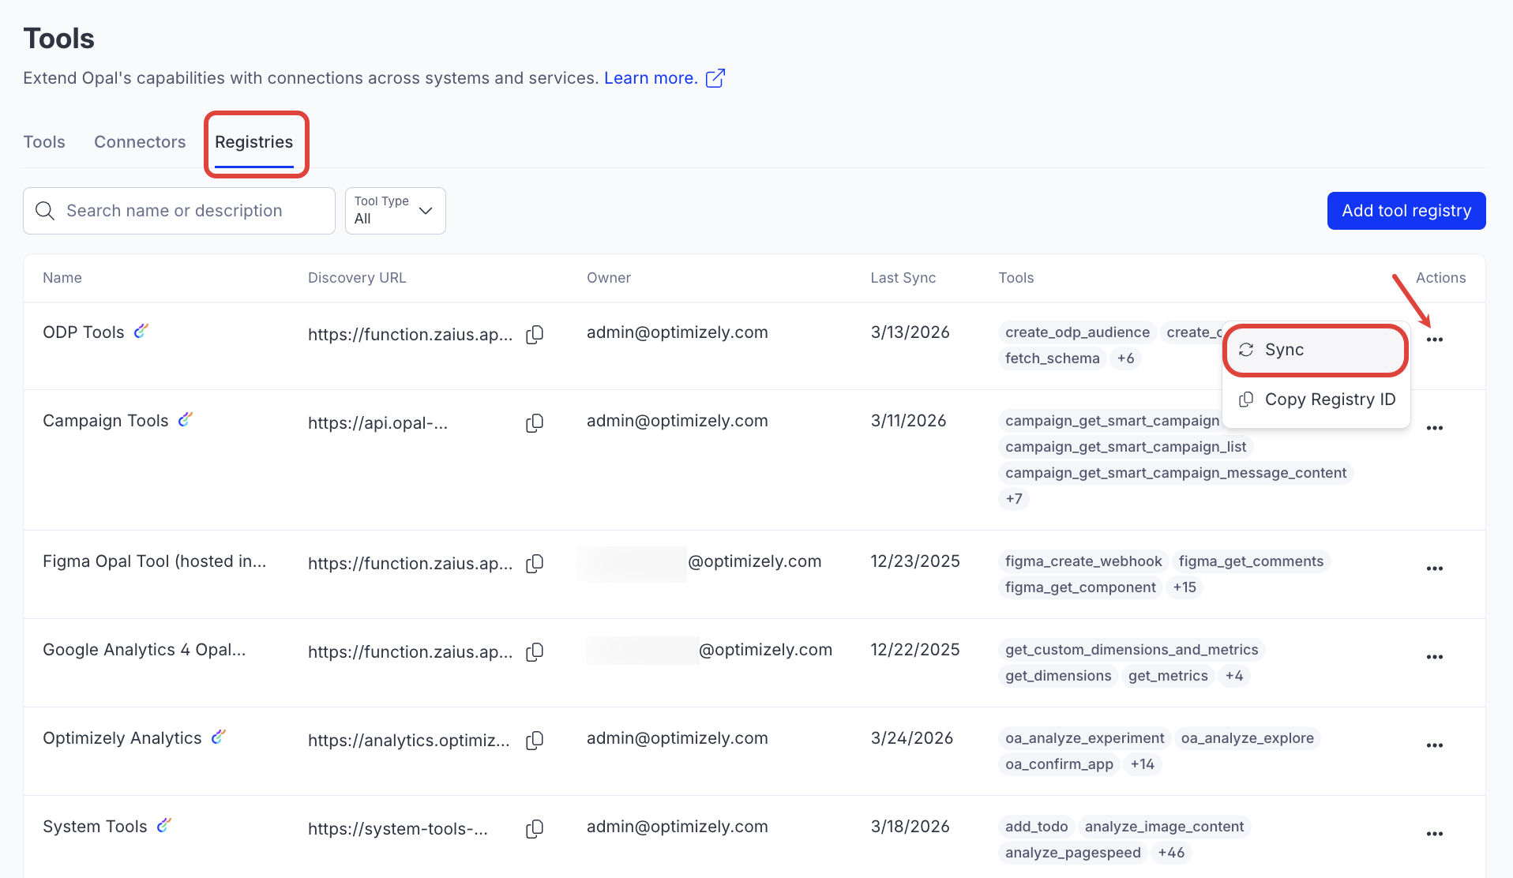Copy the Optimizely Analytics discovery URL
1513x878 pixels.
(535, 741)
